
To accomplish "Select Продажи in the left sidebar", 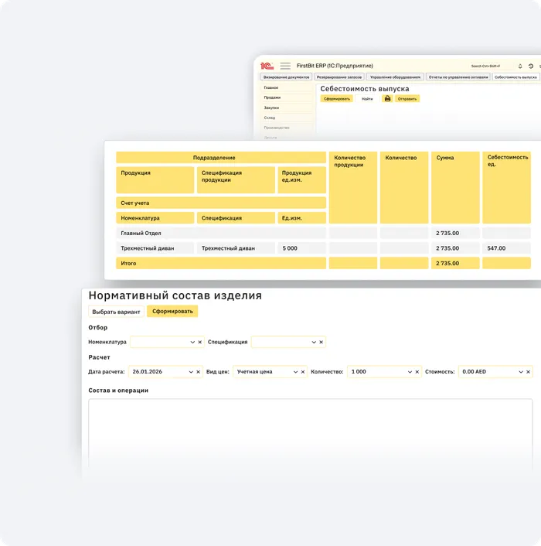I will tap(272, 97).
